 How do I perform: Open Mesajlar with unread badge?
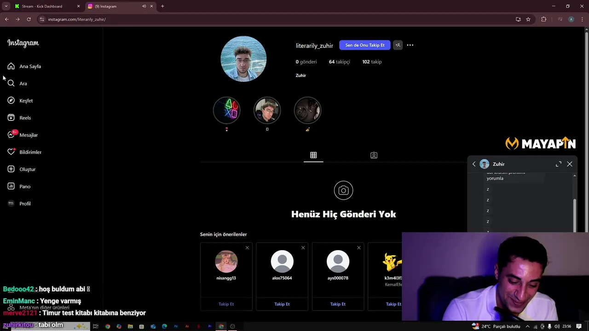(23, 135)
